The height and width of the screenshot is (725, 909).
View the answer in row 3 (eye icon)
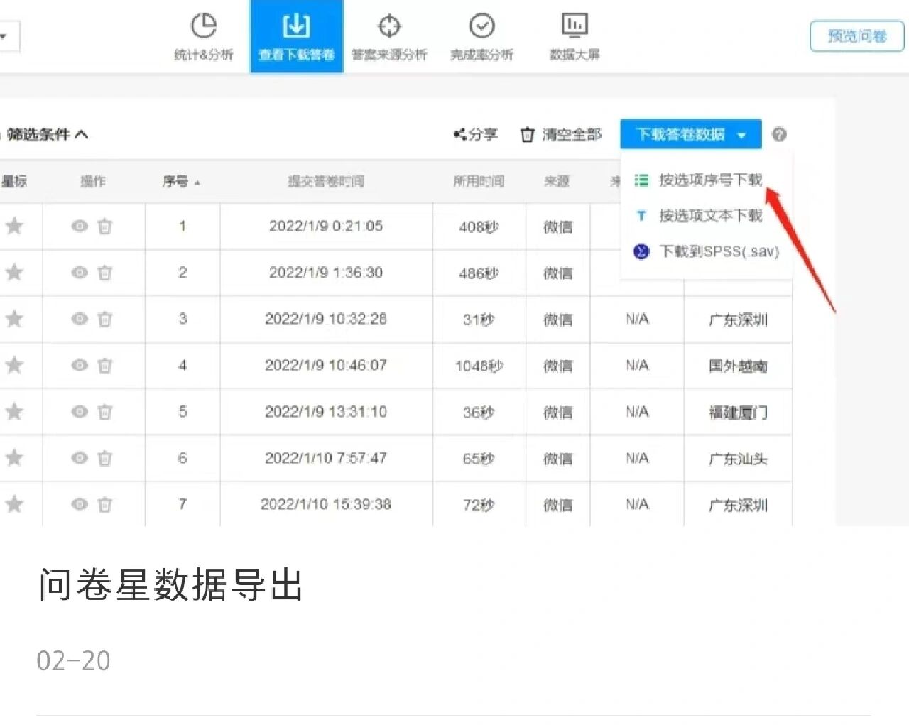[x=80, y=319]
